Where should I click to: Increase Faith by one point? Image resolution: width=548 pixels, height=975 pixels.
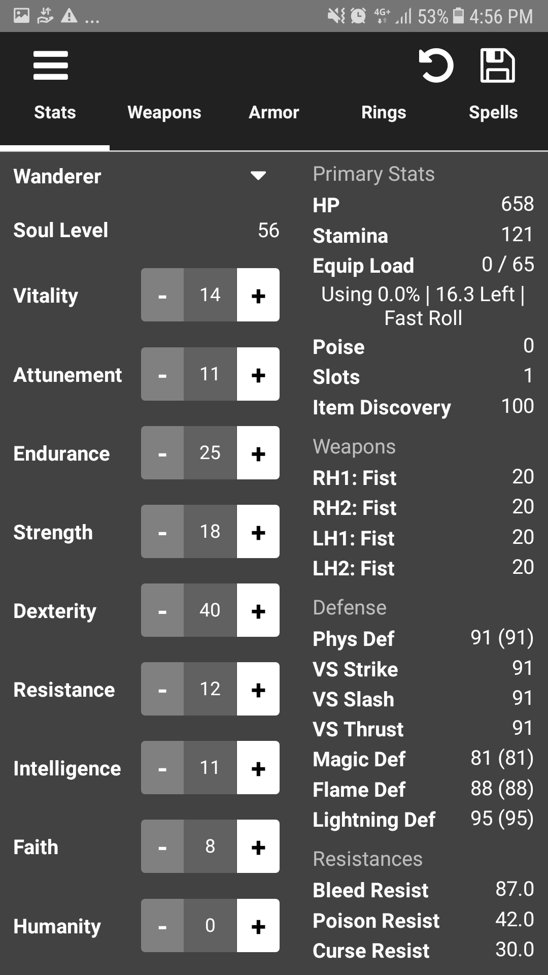coord(258,847)
